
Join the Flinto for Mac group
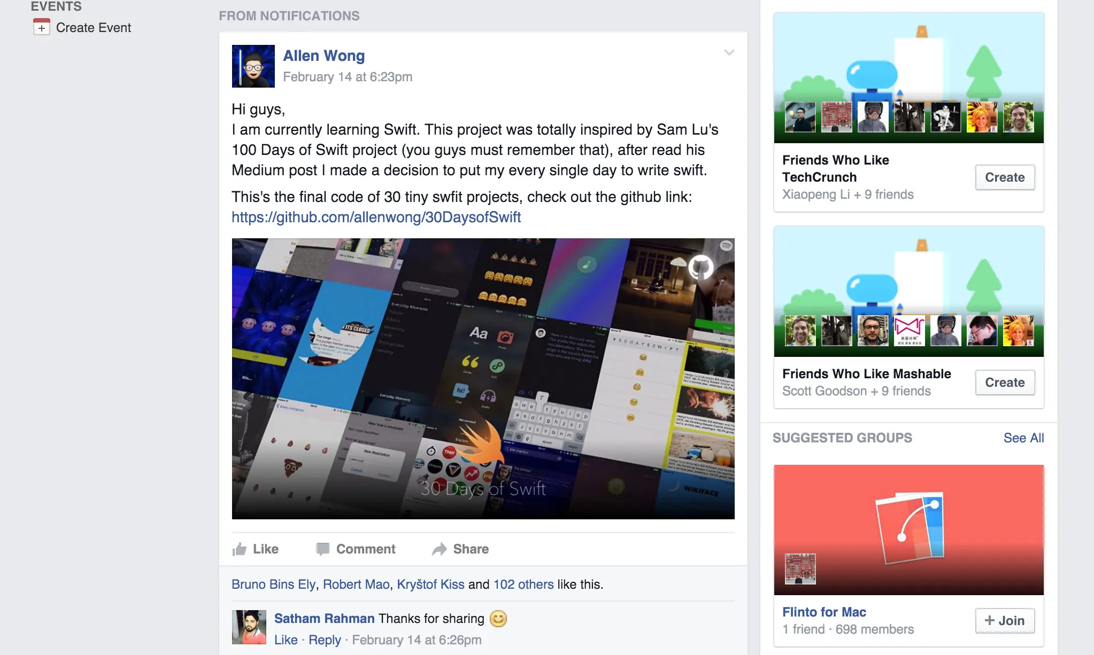(1005, 621)
